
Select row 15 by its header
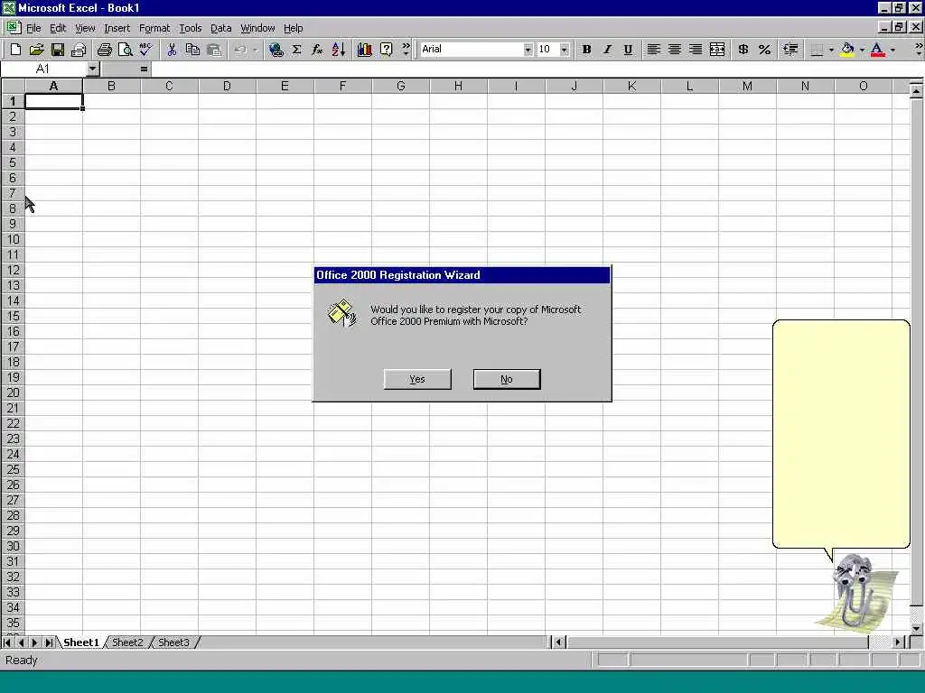[x=13, y=317]
